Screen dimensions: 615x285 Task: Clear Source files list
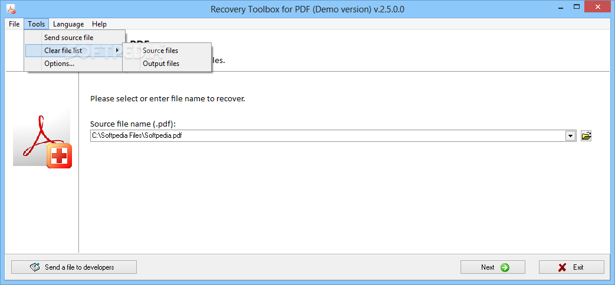[167, 51]
